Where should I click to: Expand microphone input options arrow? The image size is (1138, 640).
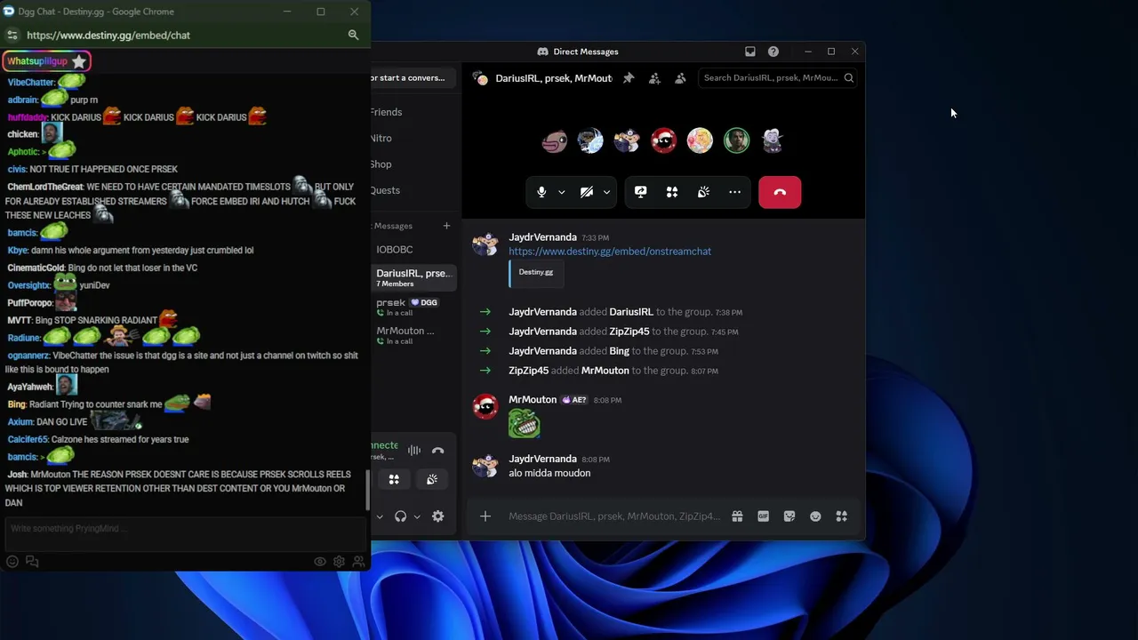point(561,192)
